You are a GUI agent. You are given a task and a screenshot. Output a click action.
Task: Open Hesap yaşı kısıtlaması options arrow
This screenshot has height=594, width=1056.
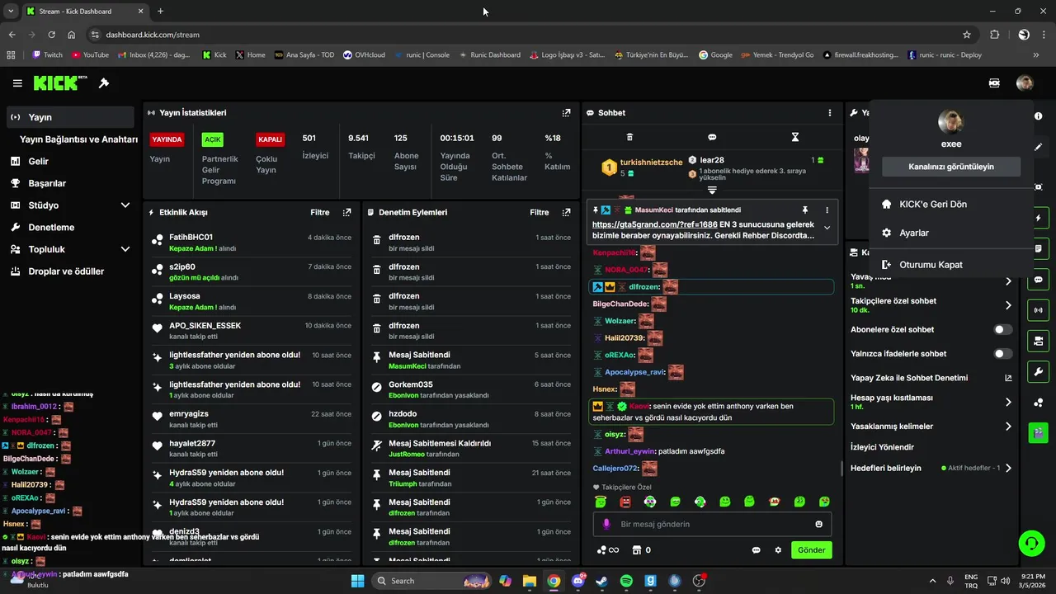[1008, 402]
